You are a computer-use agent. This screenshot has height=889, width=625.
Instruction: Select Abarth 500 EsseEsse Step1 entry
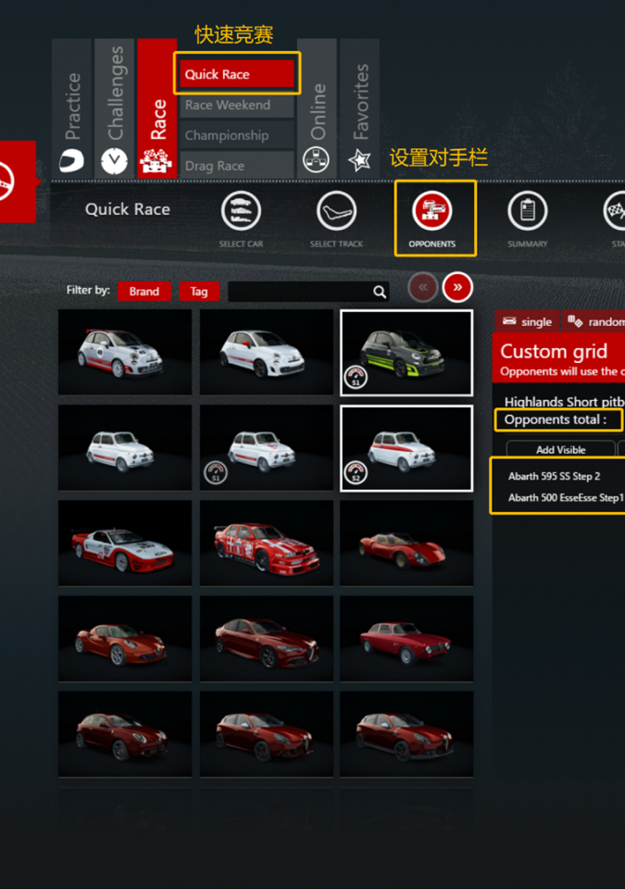click(x=566, y=498)
